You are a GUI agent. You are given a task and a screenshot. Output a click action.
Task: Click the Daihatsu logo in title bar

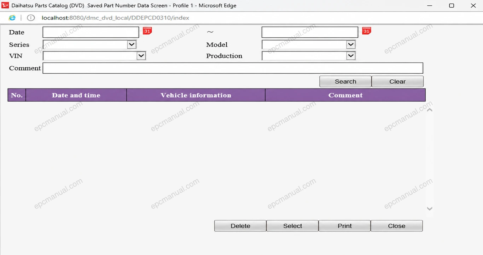[5, 5]
